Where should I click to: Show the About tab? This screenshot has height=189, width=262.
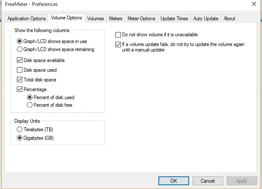click(x=230, y=19)
